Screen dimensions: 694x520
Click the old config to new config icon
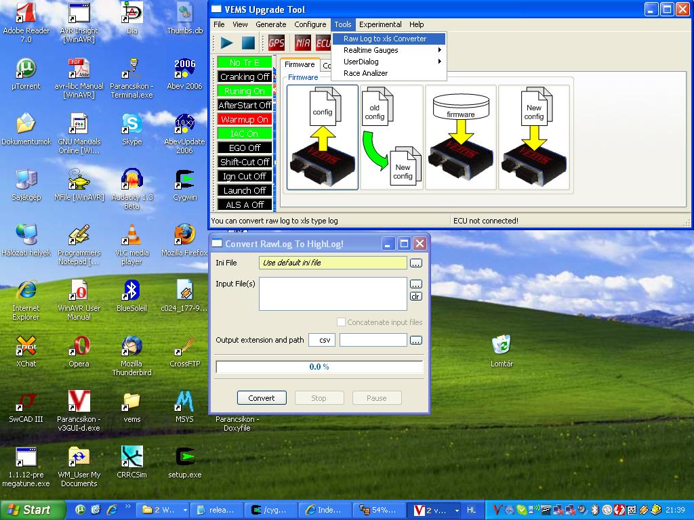pyautogui.click(x=392, y=137)
